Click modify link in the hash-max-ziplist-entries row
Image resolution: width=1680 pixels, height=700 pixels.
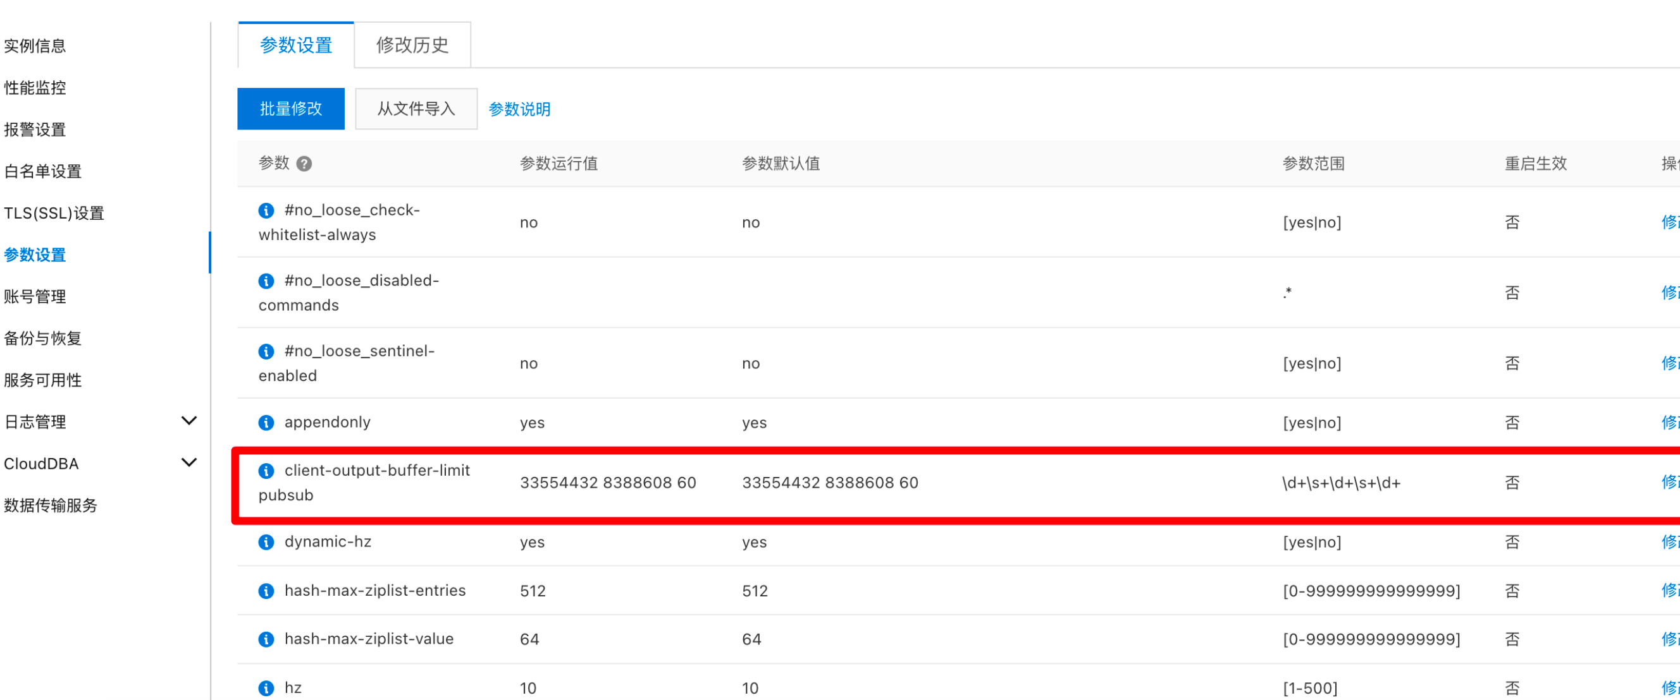pos(1671,591)
